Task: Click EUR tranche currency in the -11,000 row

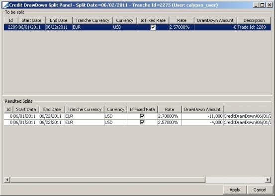Action: click(85, 116)
